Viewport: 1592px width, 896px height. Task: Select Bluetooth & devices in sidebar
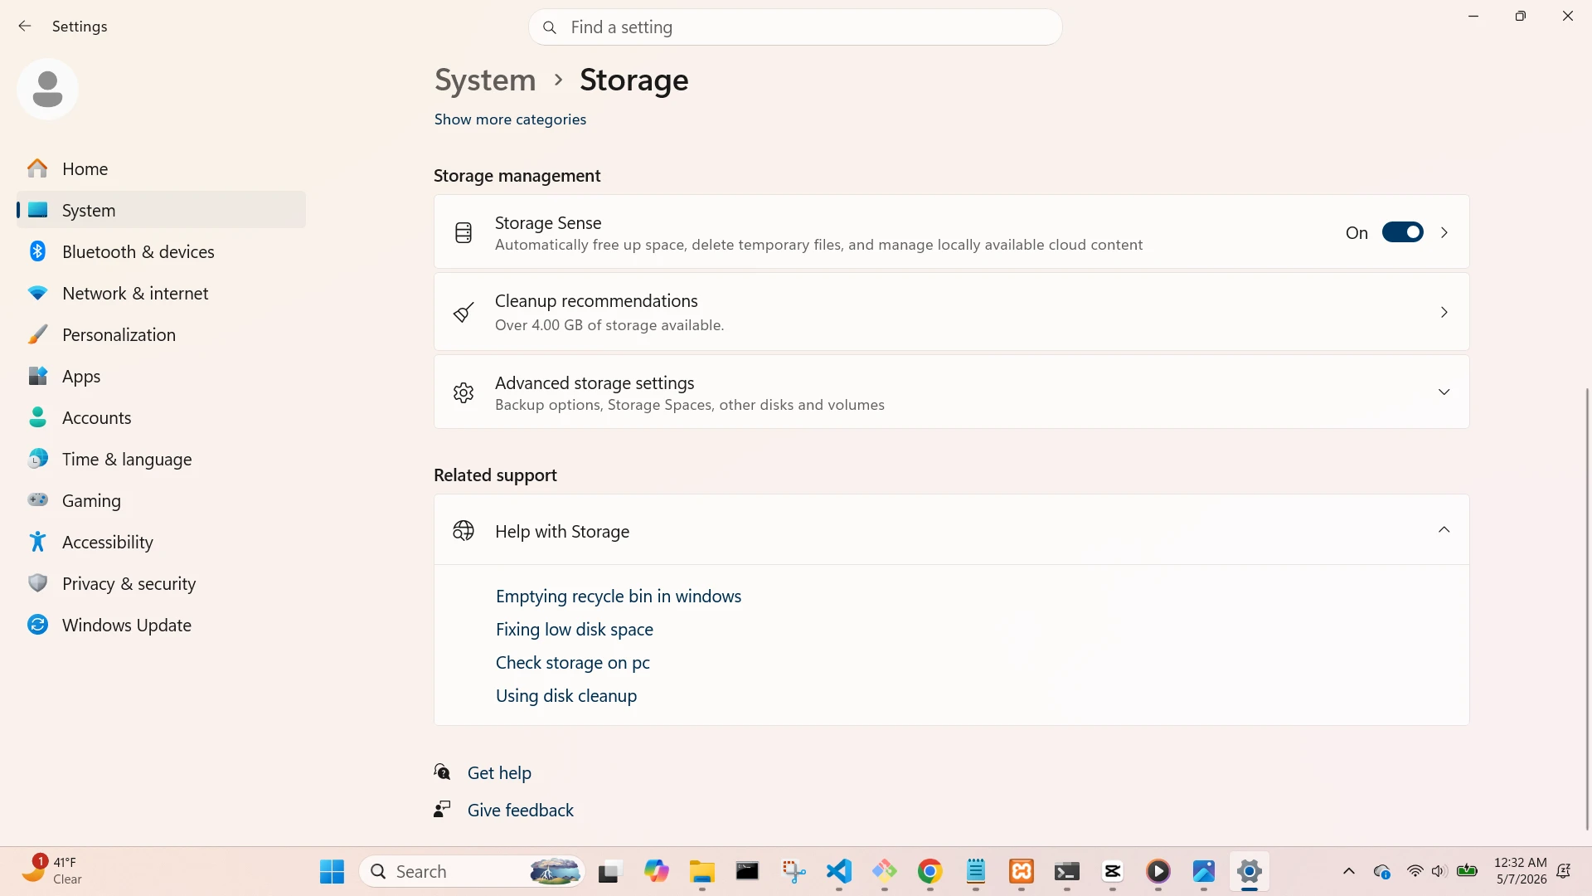(161, 251)
